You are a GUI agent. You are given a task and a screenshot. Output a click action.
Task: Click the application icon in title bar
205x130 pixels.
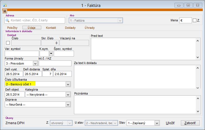click(5, 5)
